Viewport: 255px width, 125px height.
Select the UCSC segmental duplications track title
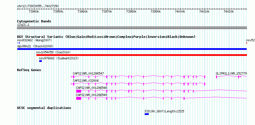44,108
